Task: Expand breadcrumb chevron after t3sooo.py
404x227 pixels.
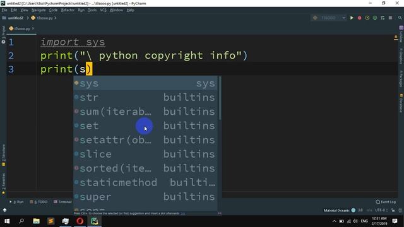Action: (x=56, y=18)
